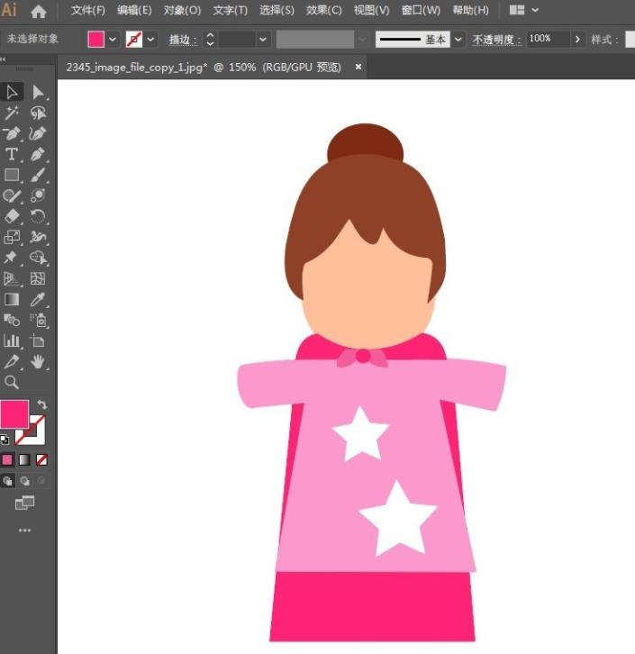Set the paint mode to None
The height and width of the screenshot is (654, 635).
point(41,459)
